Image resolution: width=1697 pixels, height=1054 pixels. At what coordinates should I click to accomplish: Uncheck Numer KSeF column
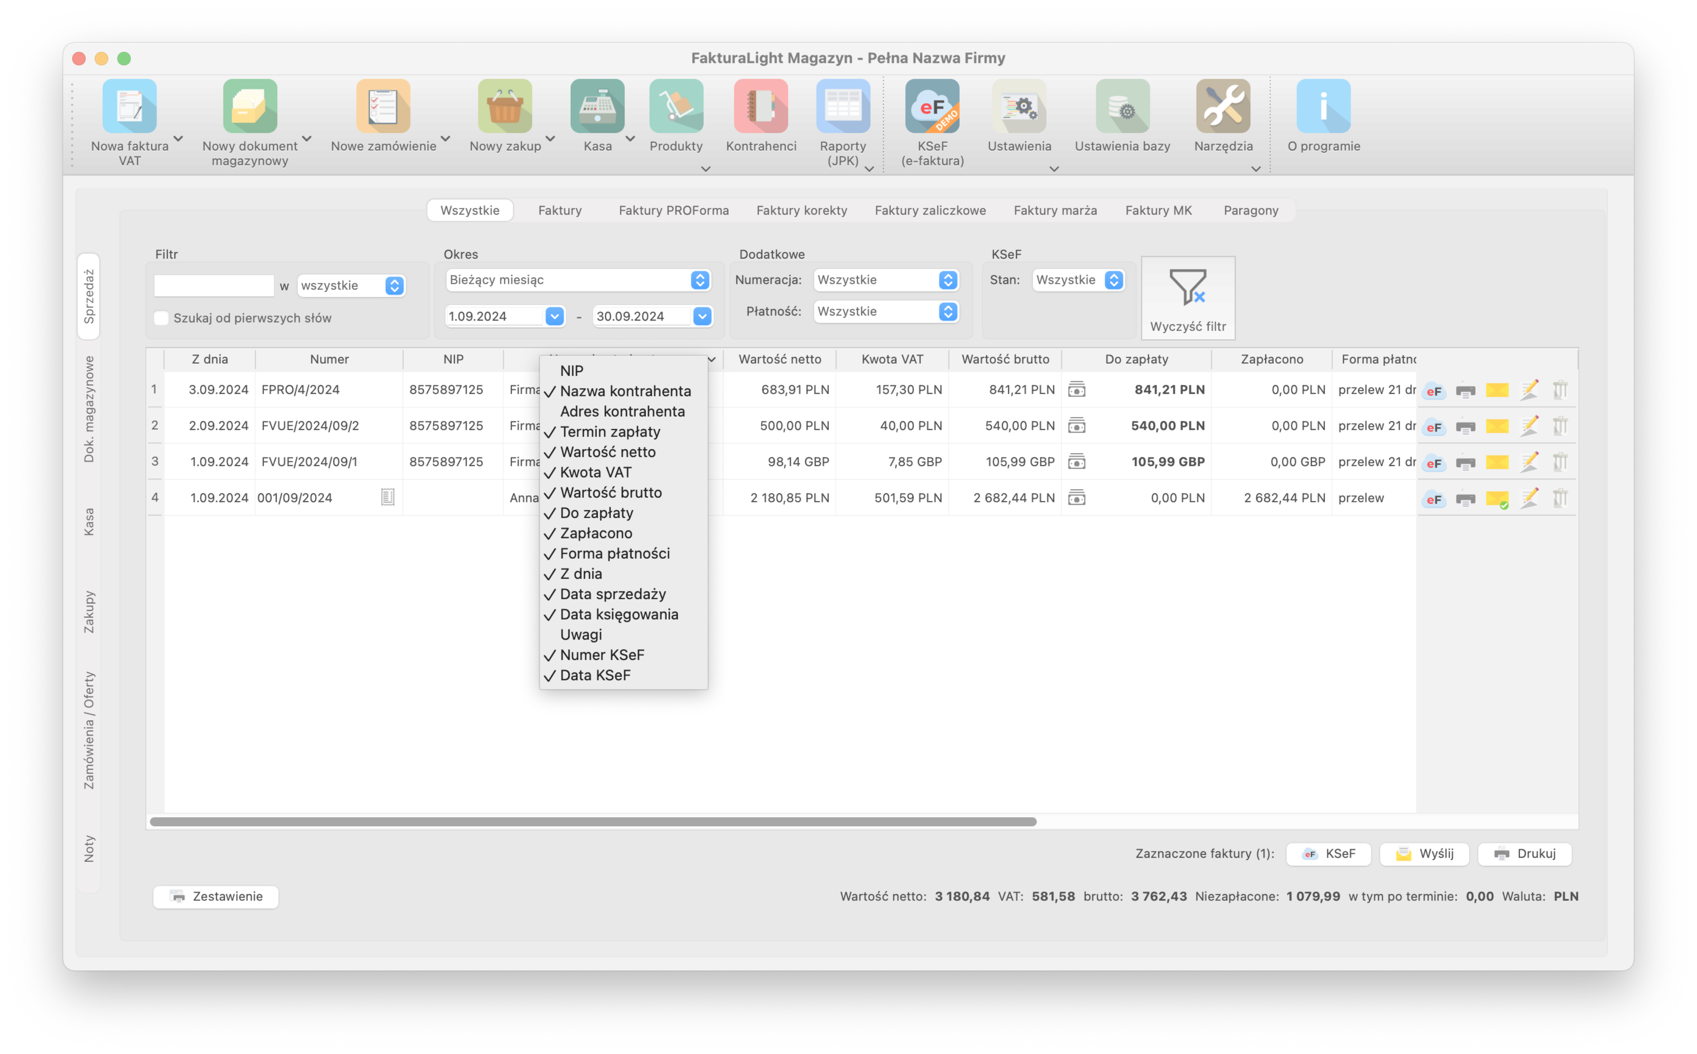(x=623, y=655)
